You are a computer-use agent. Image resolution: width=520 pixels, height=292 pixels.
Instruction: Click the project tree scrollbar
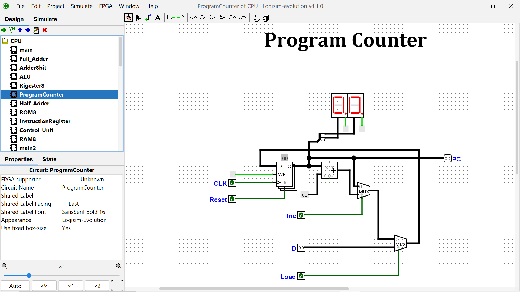pos(121,52)
